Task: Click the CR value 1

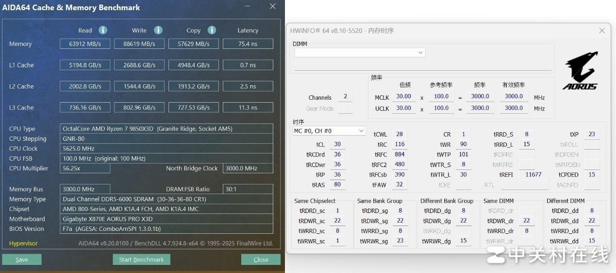Action: coord(464,134)
